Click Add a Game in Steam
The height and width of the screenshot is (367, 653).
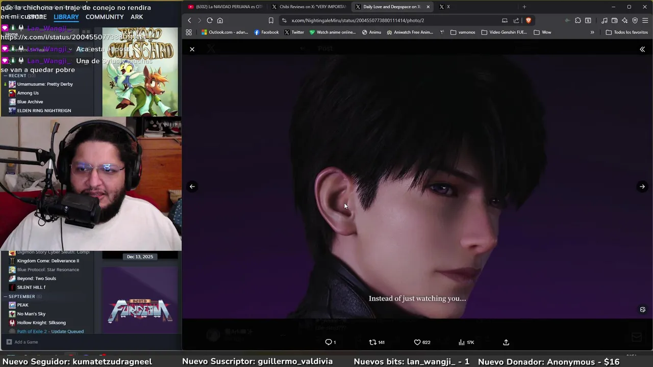click(x=22, y=342)
